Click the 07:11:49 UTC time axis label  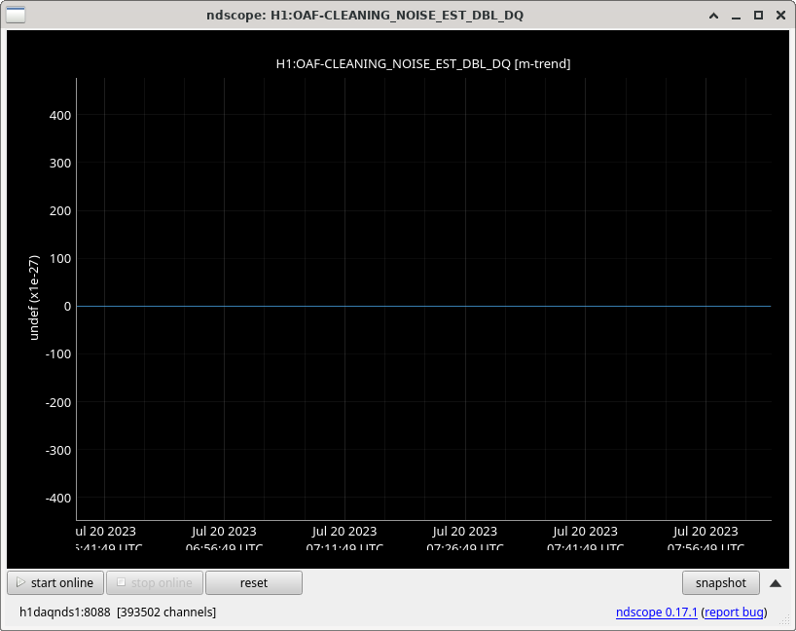tap(344, 547)
